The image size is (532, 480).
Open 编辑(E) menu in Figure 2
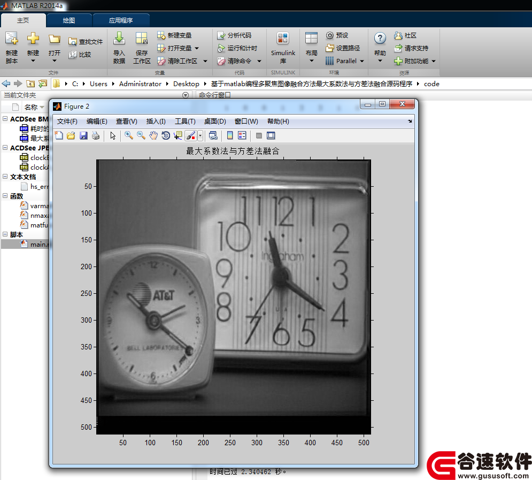[x=97, y=121]
